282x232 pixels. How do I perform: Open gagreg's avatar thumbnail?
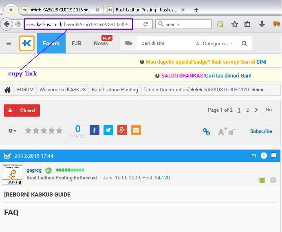[12, 175]
